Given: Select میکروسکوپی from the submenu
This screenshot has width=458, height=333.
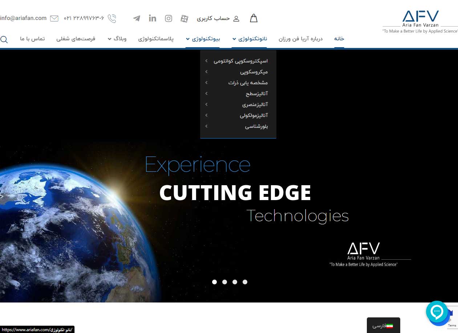Looking at the screenshot, I should point(254,72).
